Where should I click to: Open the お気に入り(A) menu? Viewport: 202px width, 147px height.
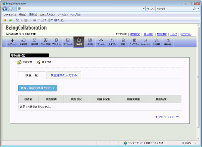47,15
